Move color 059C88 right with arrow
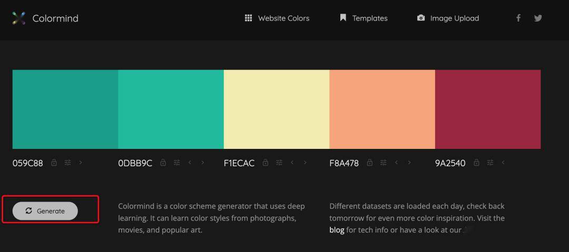The height and width of the screenshot is (252, 569). point(81,163)
